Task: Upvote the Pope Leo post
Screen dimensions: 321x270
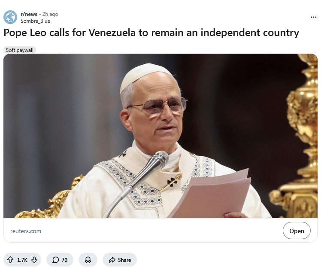Action: tap(10, 260)
